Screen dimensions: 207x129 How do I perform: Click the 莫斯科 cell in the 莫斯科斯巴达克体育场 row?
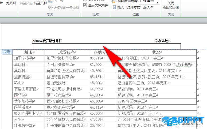[x=29, y=71]
